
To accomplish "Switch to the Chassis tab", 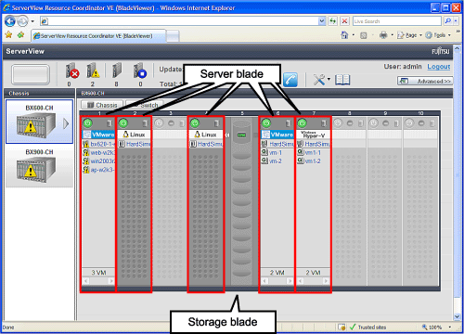I will (102, 105).
